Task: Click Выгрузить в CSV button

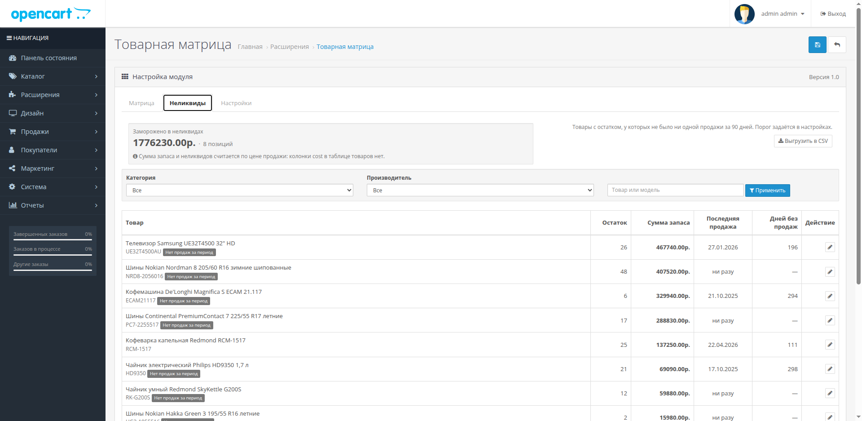Action: point(803,141)
